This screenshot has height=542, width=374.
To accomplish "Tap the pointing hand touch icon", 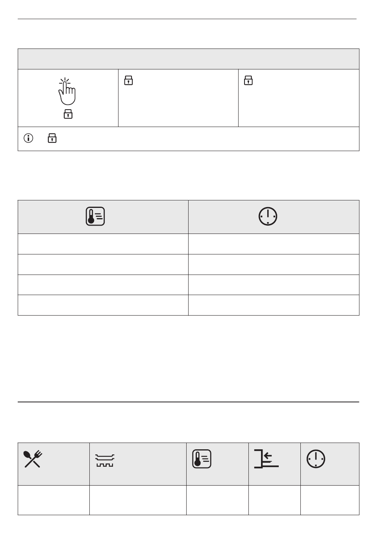I will [x=67, y=92].
